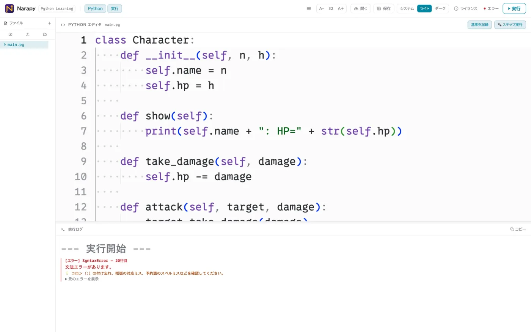Increase font size with A+ button
Screen dimensions: 531x332
[341, 8]
